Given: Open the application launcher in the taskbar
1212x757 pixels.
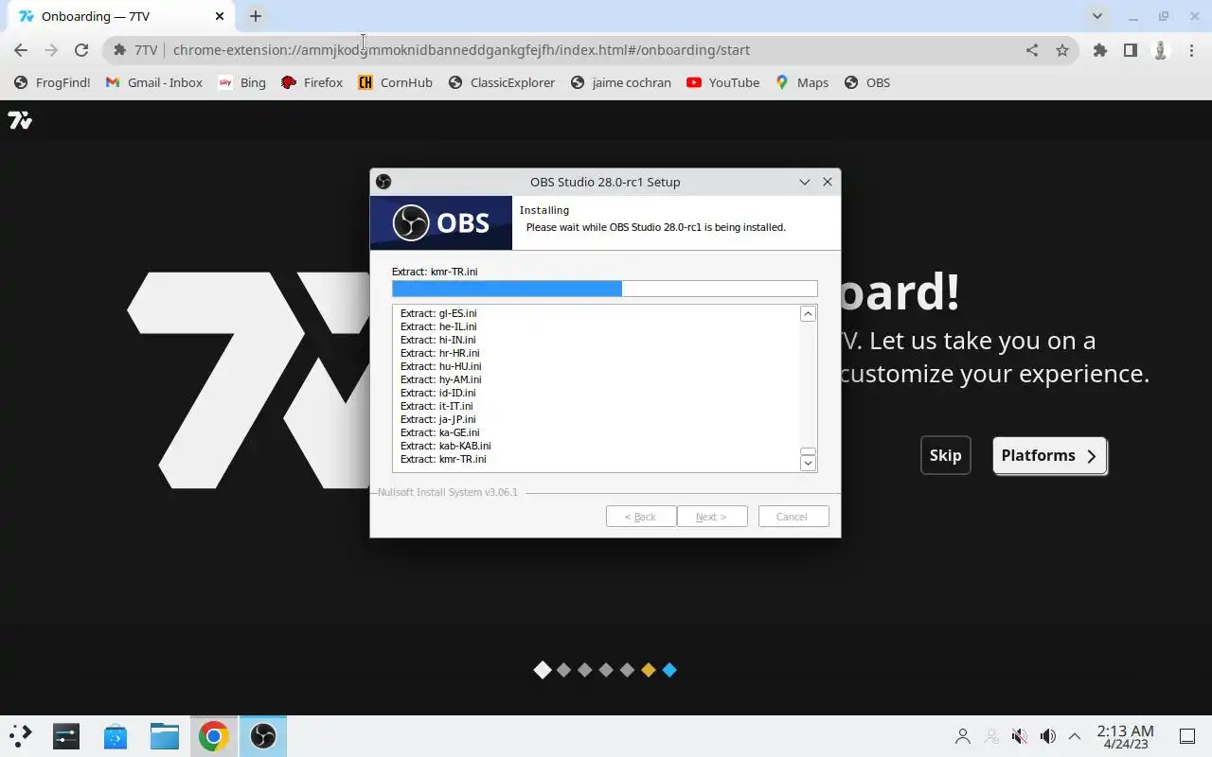Looking at the screenshot, I should (20, 735).
